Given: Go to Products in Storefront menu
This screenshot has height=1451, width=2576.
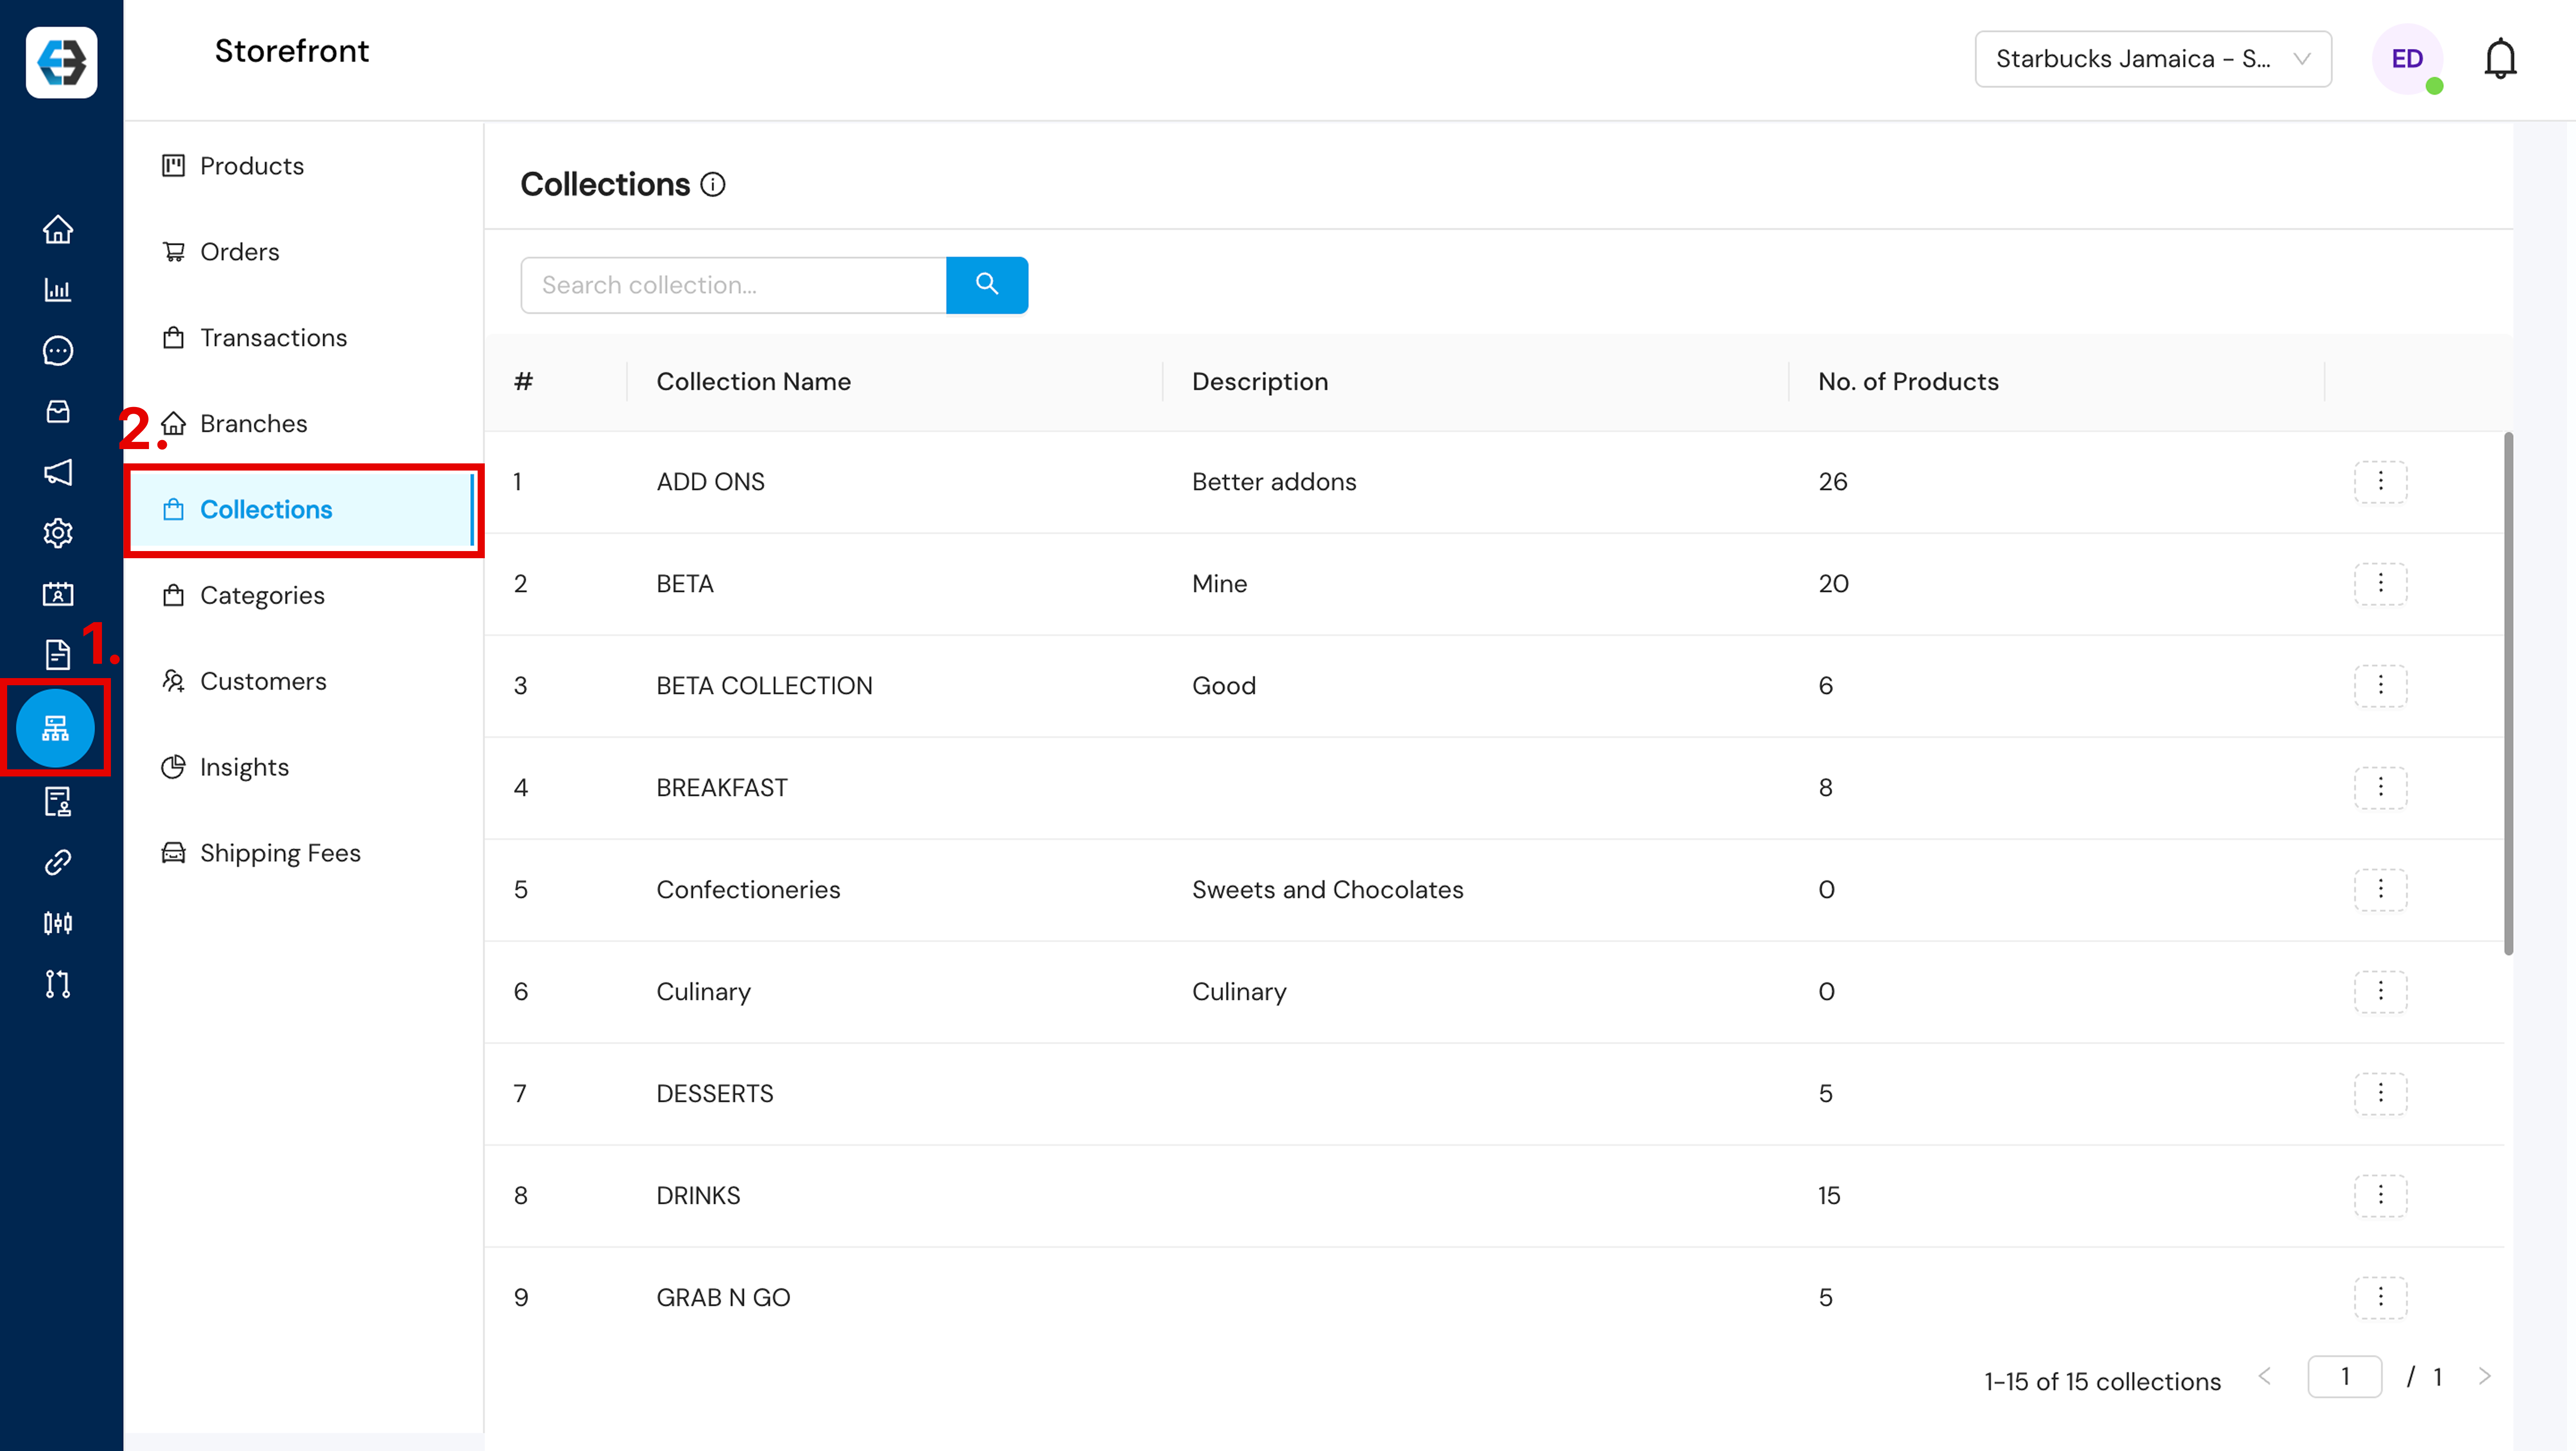Looking at the screenshot, I should (x=251, y=166).
